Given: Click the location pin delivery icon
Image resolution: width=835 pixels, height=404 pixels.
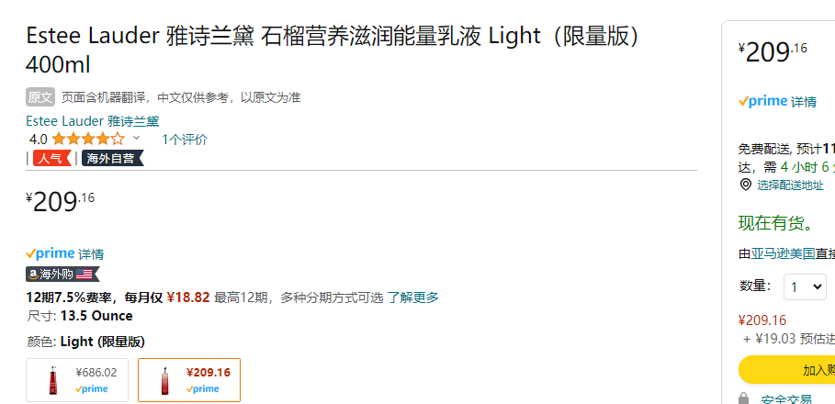Looking at the screenshot, I should pos(746,185).
